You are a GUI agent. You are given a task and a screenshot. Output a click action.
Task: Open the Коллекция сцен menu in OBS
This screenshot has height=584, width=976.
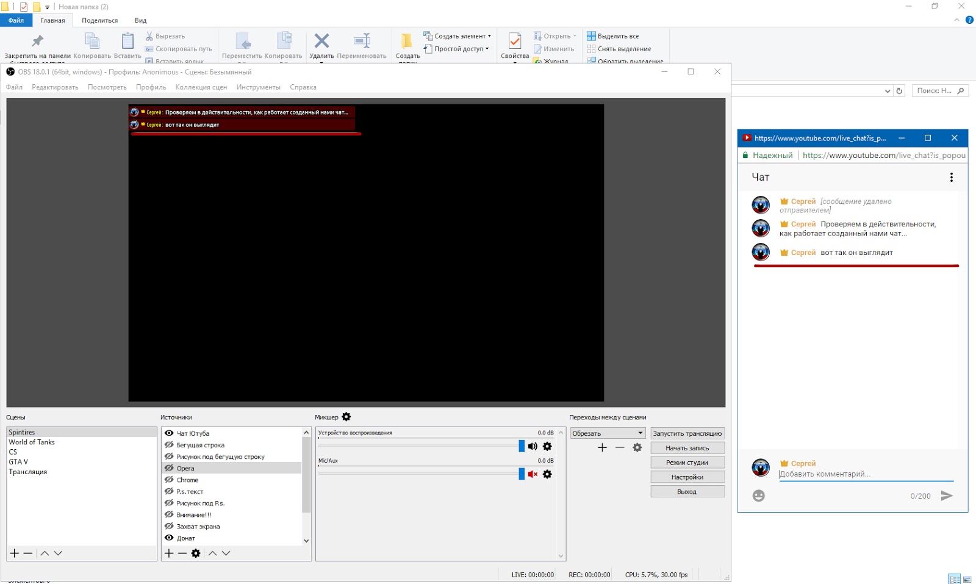tap(201, 87)
